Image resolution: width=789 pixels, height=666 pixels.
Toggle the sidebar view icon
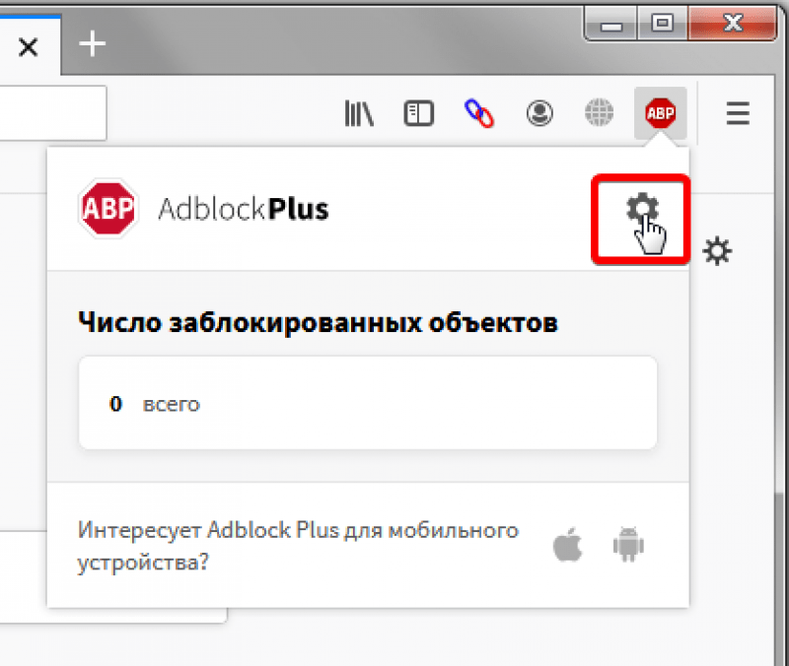coord(418,112)
